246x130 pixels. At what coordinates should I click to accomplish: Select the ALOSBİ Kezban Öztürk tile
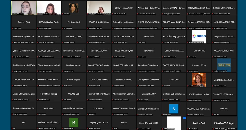[x=224, y=80]
